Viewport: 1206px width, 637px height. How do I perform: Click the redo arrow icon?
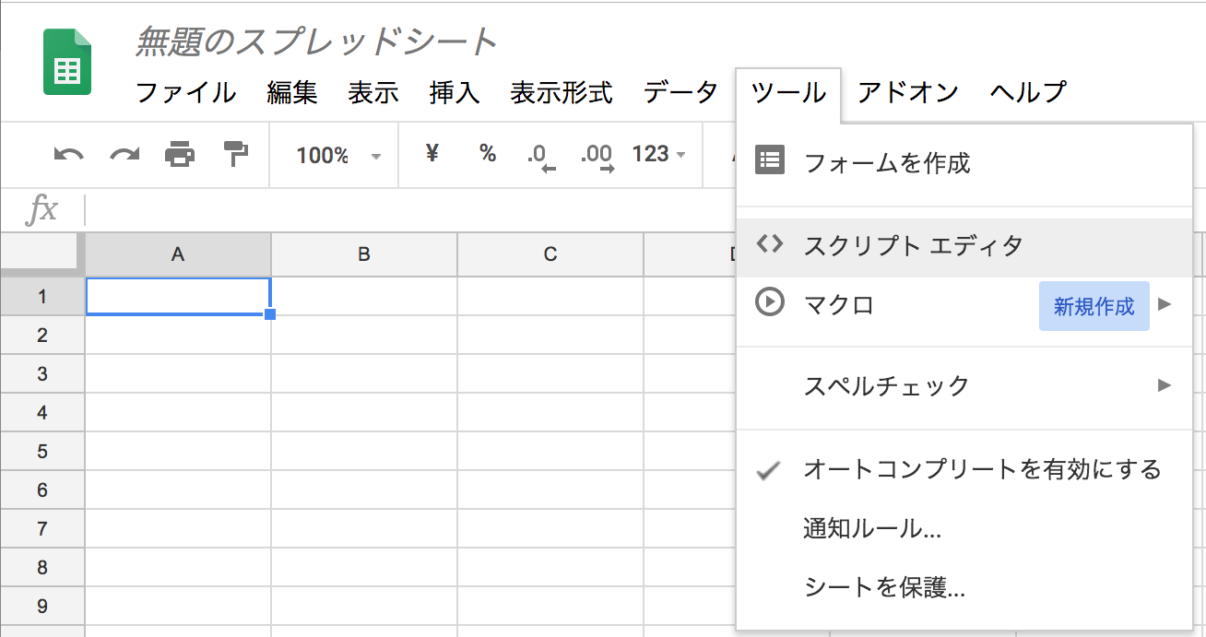pyautogui.click(x=124, y=155)
